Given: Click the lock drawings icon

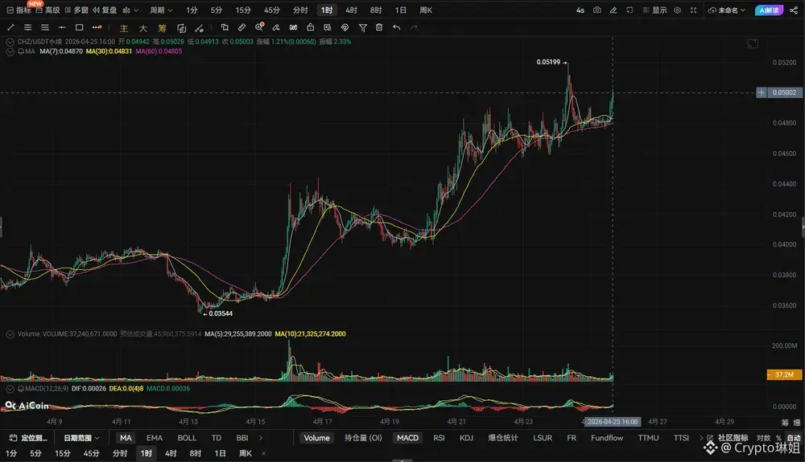Looking at the screenshot, I should pos(310,27).
